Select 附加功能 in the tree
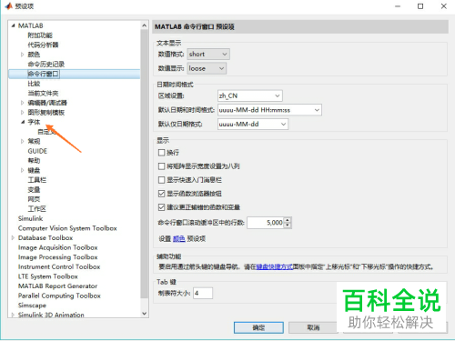This screenshot has height=341, width=455. (40, 35)
